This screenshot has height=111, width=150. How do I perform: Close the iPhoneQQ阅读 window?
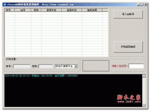tap(145, 4)
